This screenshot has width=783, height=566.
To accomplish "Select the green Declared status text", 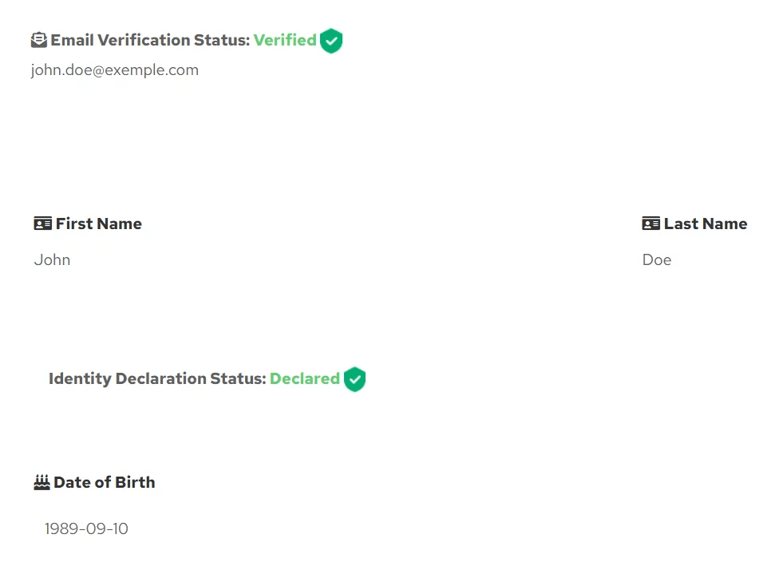I will 305,378.
